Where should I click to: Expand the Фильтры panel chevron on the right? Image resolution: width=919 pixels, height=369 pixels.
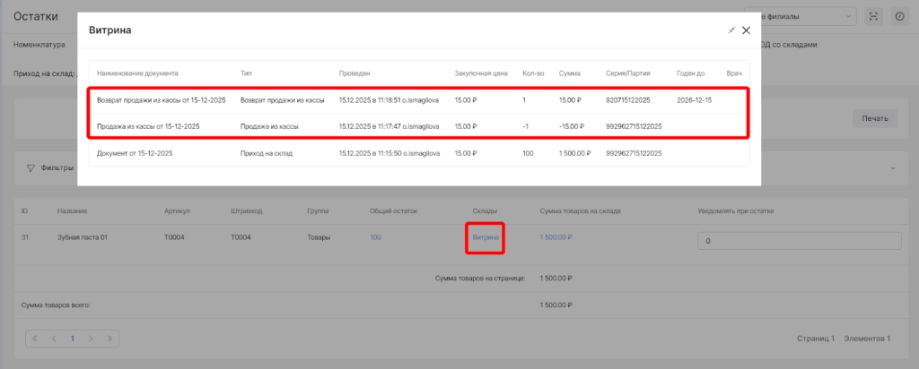892,167
